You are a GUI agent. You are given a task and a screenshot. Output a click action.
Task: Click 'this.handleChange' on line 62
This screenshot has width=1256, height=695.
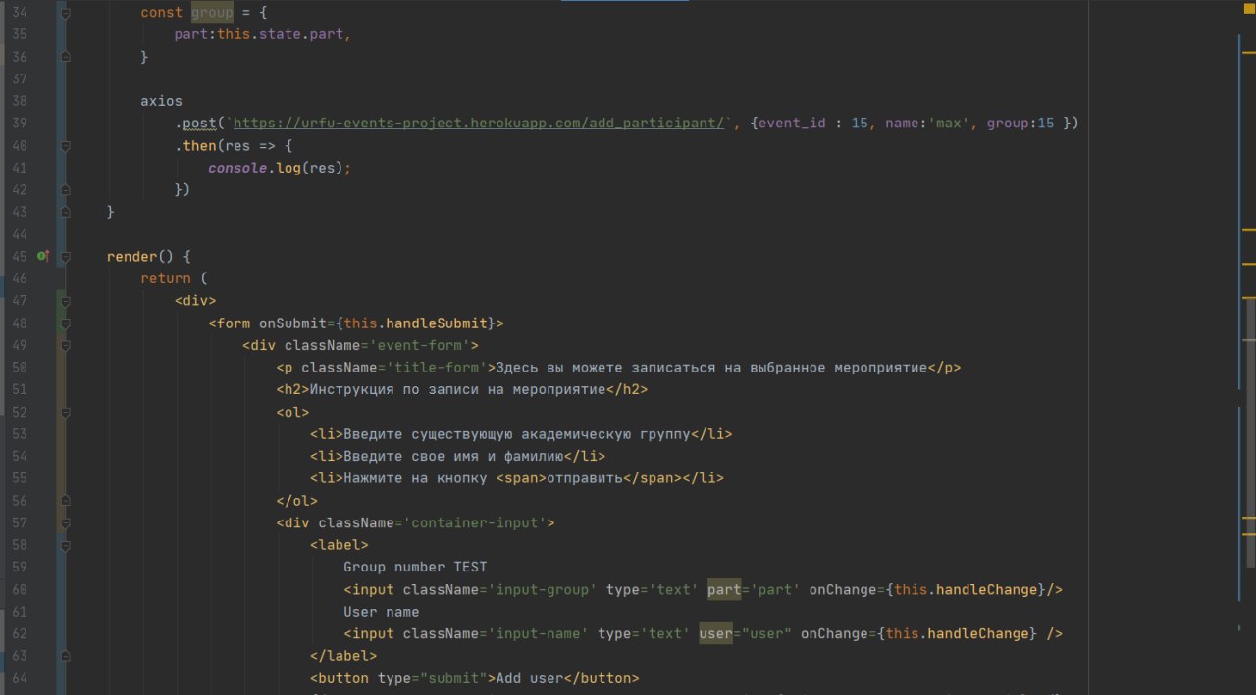958,633
